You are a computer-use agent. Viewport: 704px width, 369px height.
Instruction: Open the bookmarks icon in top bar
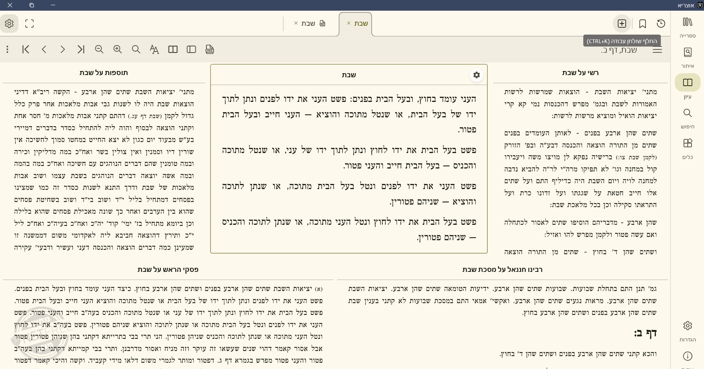[643, 24]
